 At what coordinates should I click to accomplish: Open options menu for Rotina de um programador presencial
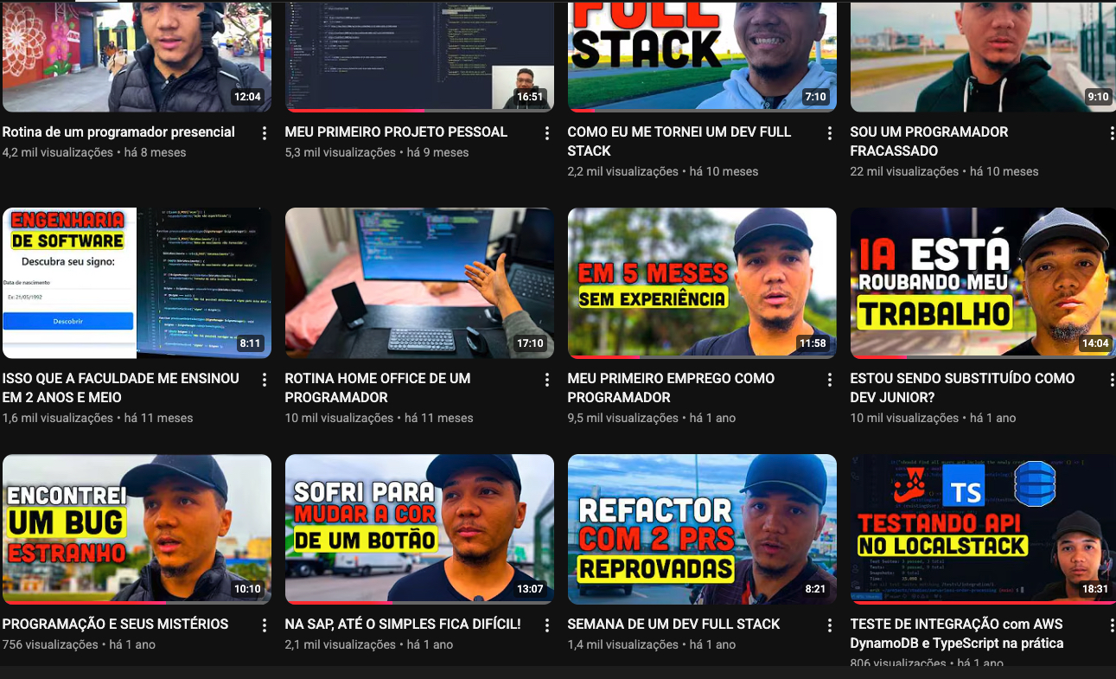tap(265, 133)
